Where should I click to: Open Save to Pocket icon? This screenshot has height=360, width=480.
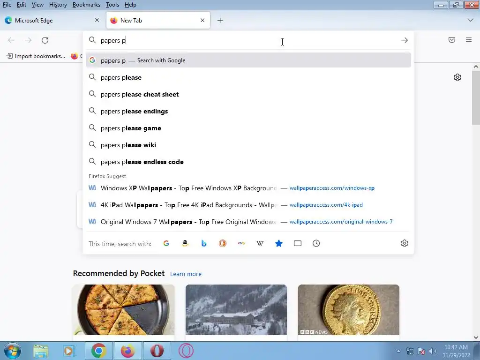click(451, 40)
